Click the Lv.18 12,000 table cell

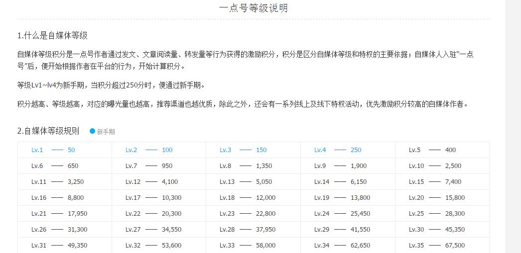[253, 198]
